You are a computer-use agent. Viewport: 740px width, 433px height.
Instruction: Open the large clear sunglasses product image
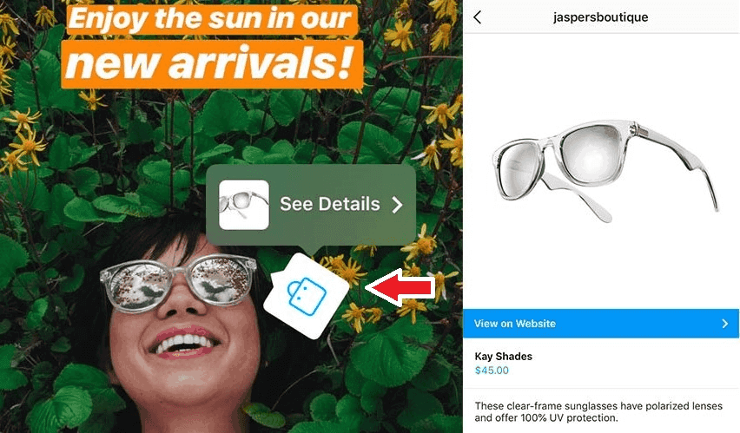pos(605,171)
